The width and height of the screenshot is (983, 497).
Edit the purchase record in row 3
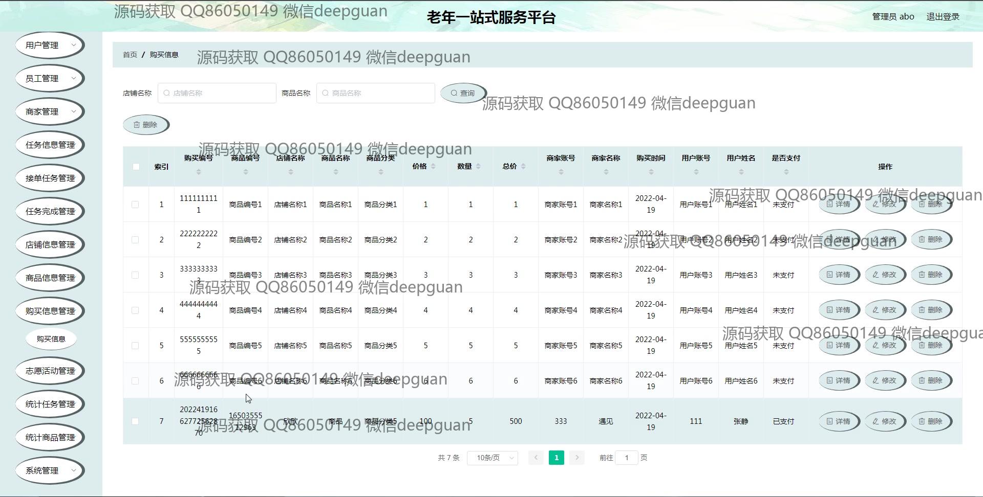pyautogui.click(x=884, y=275)
